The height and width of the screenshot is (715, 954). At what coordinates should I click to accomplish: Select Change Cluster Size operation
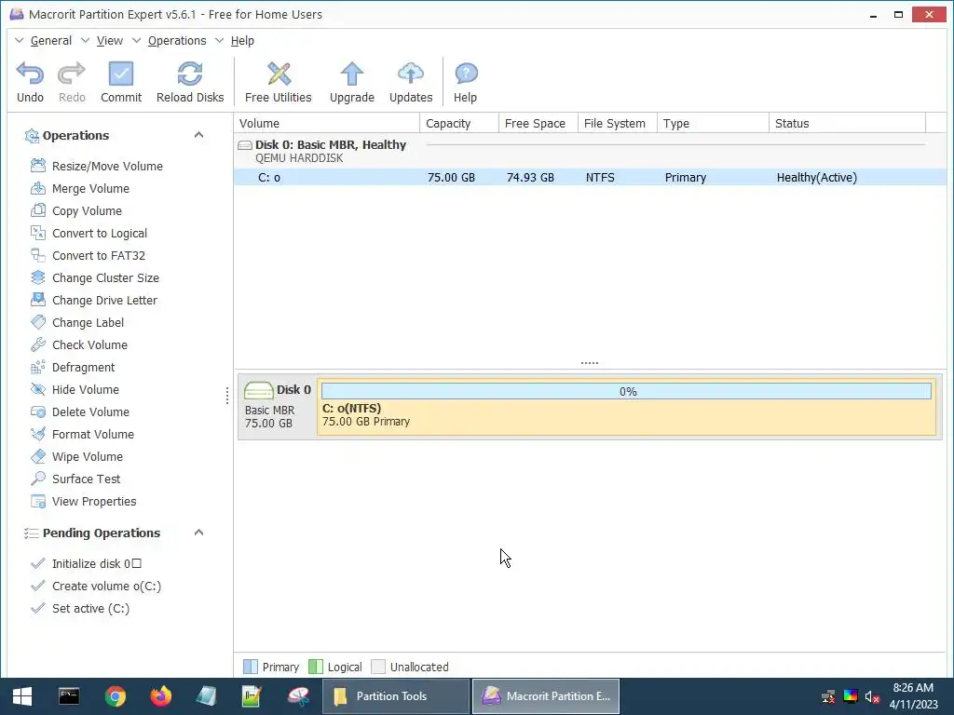pos(105,277)
